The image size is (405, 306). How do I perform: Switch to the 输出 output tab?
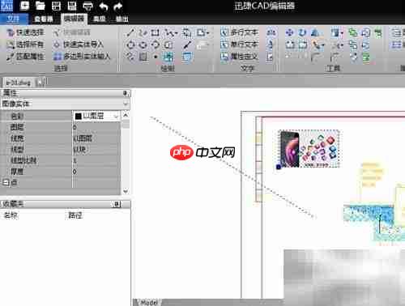coord(122,19)
